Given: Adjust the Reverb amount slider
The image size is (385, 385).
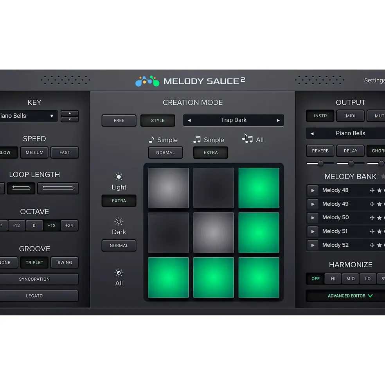Looking at the screenshot, I should (320, 163).
